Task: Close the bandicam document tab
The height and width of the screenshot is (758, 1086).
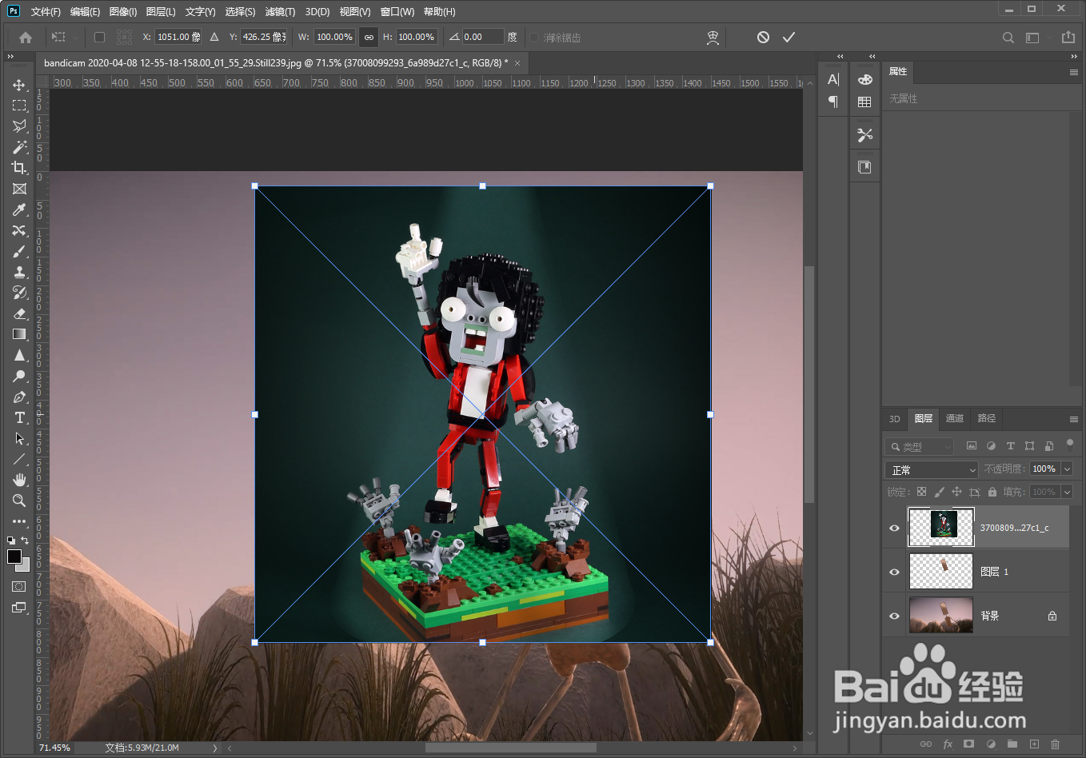Action: pyautogui.click(x=517, y=63)
